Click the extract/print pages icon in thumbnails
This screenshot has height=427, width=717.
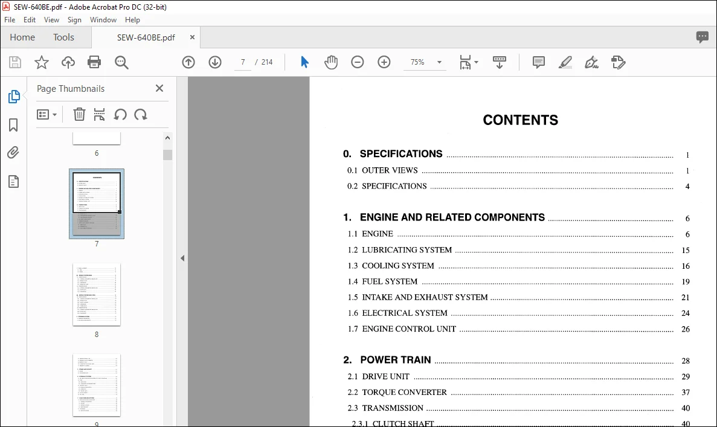(99, 114)
